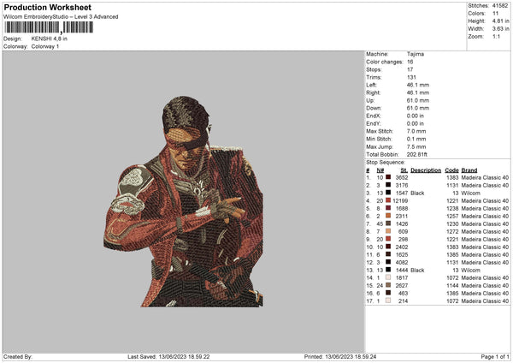Click the brown-gray swatch in stop 7
Image resolution: width=513 pixels, height=363 pixels.
pyautogui.click(x=388, y=223)
